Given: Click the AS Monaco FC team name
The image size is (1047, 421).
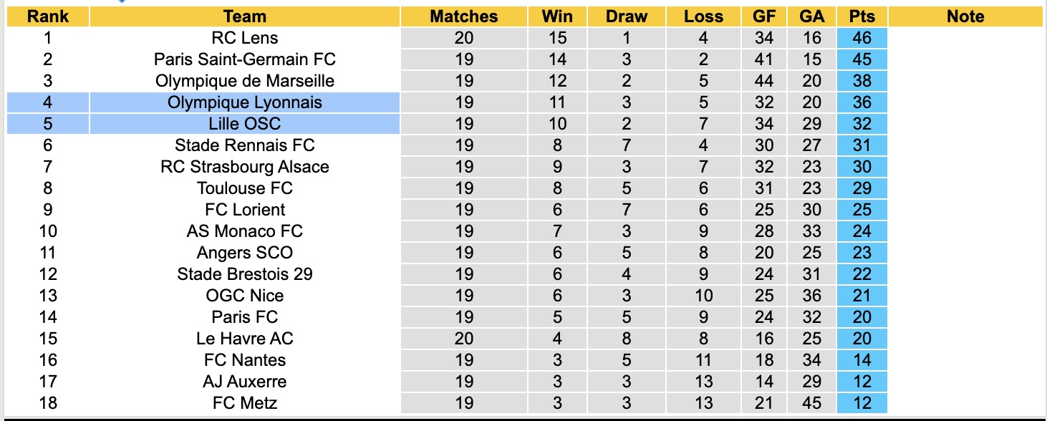Looking at the screenshot, I should 245,231.
